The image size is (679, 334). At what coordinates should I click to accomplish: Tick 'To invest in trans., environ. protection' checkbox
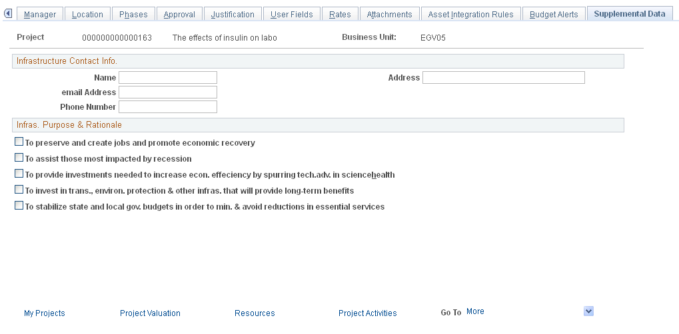[19, 190]
